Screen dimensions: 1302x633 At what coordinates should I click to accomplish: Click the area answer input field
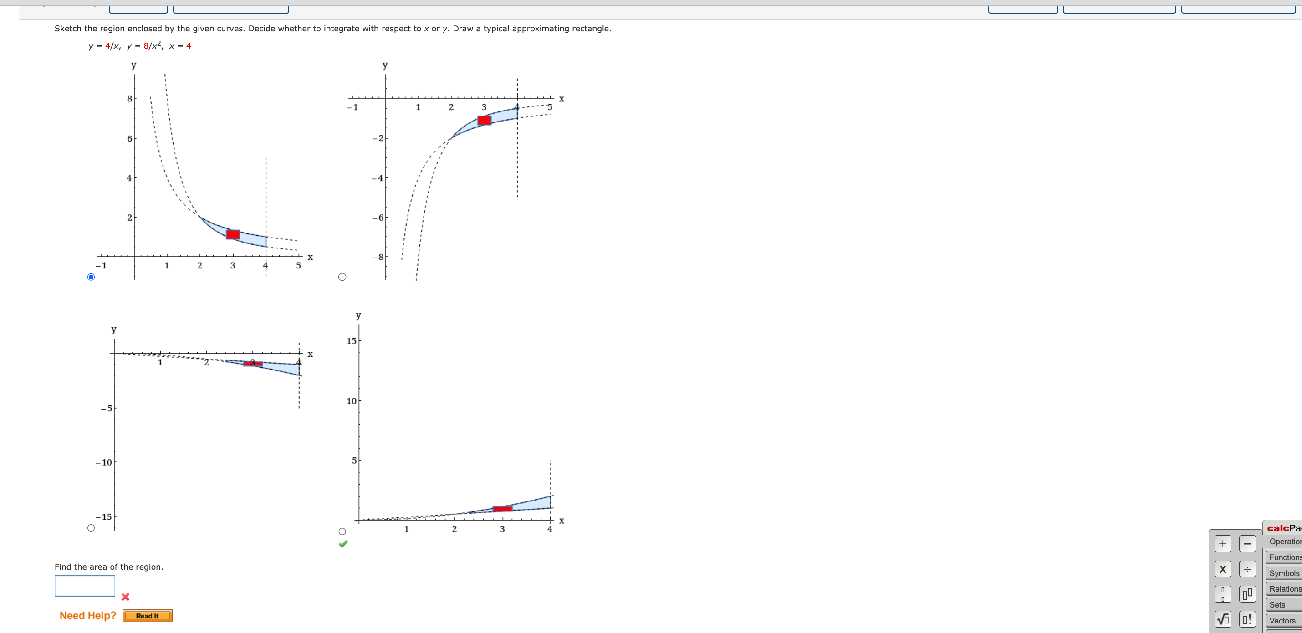pos(84,586)
